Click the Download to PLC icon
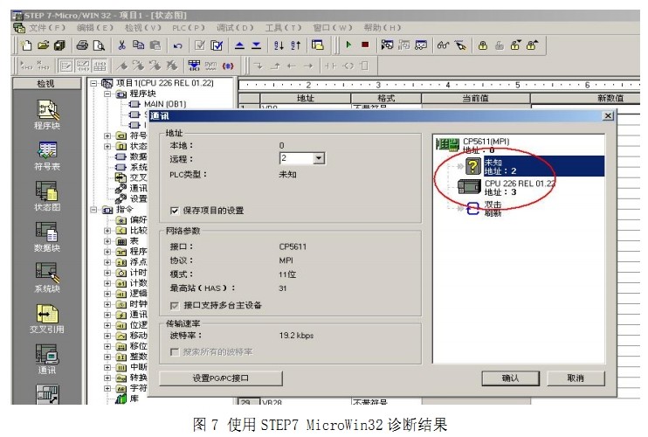 pyautogui.click(x=256, y=45)
